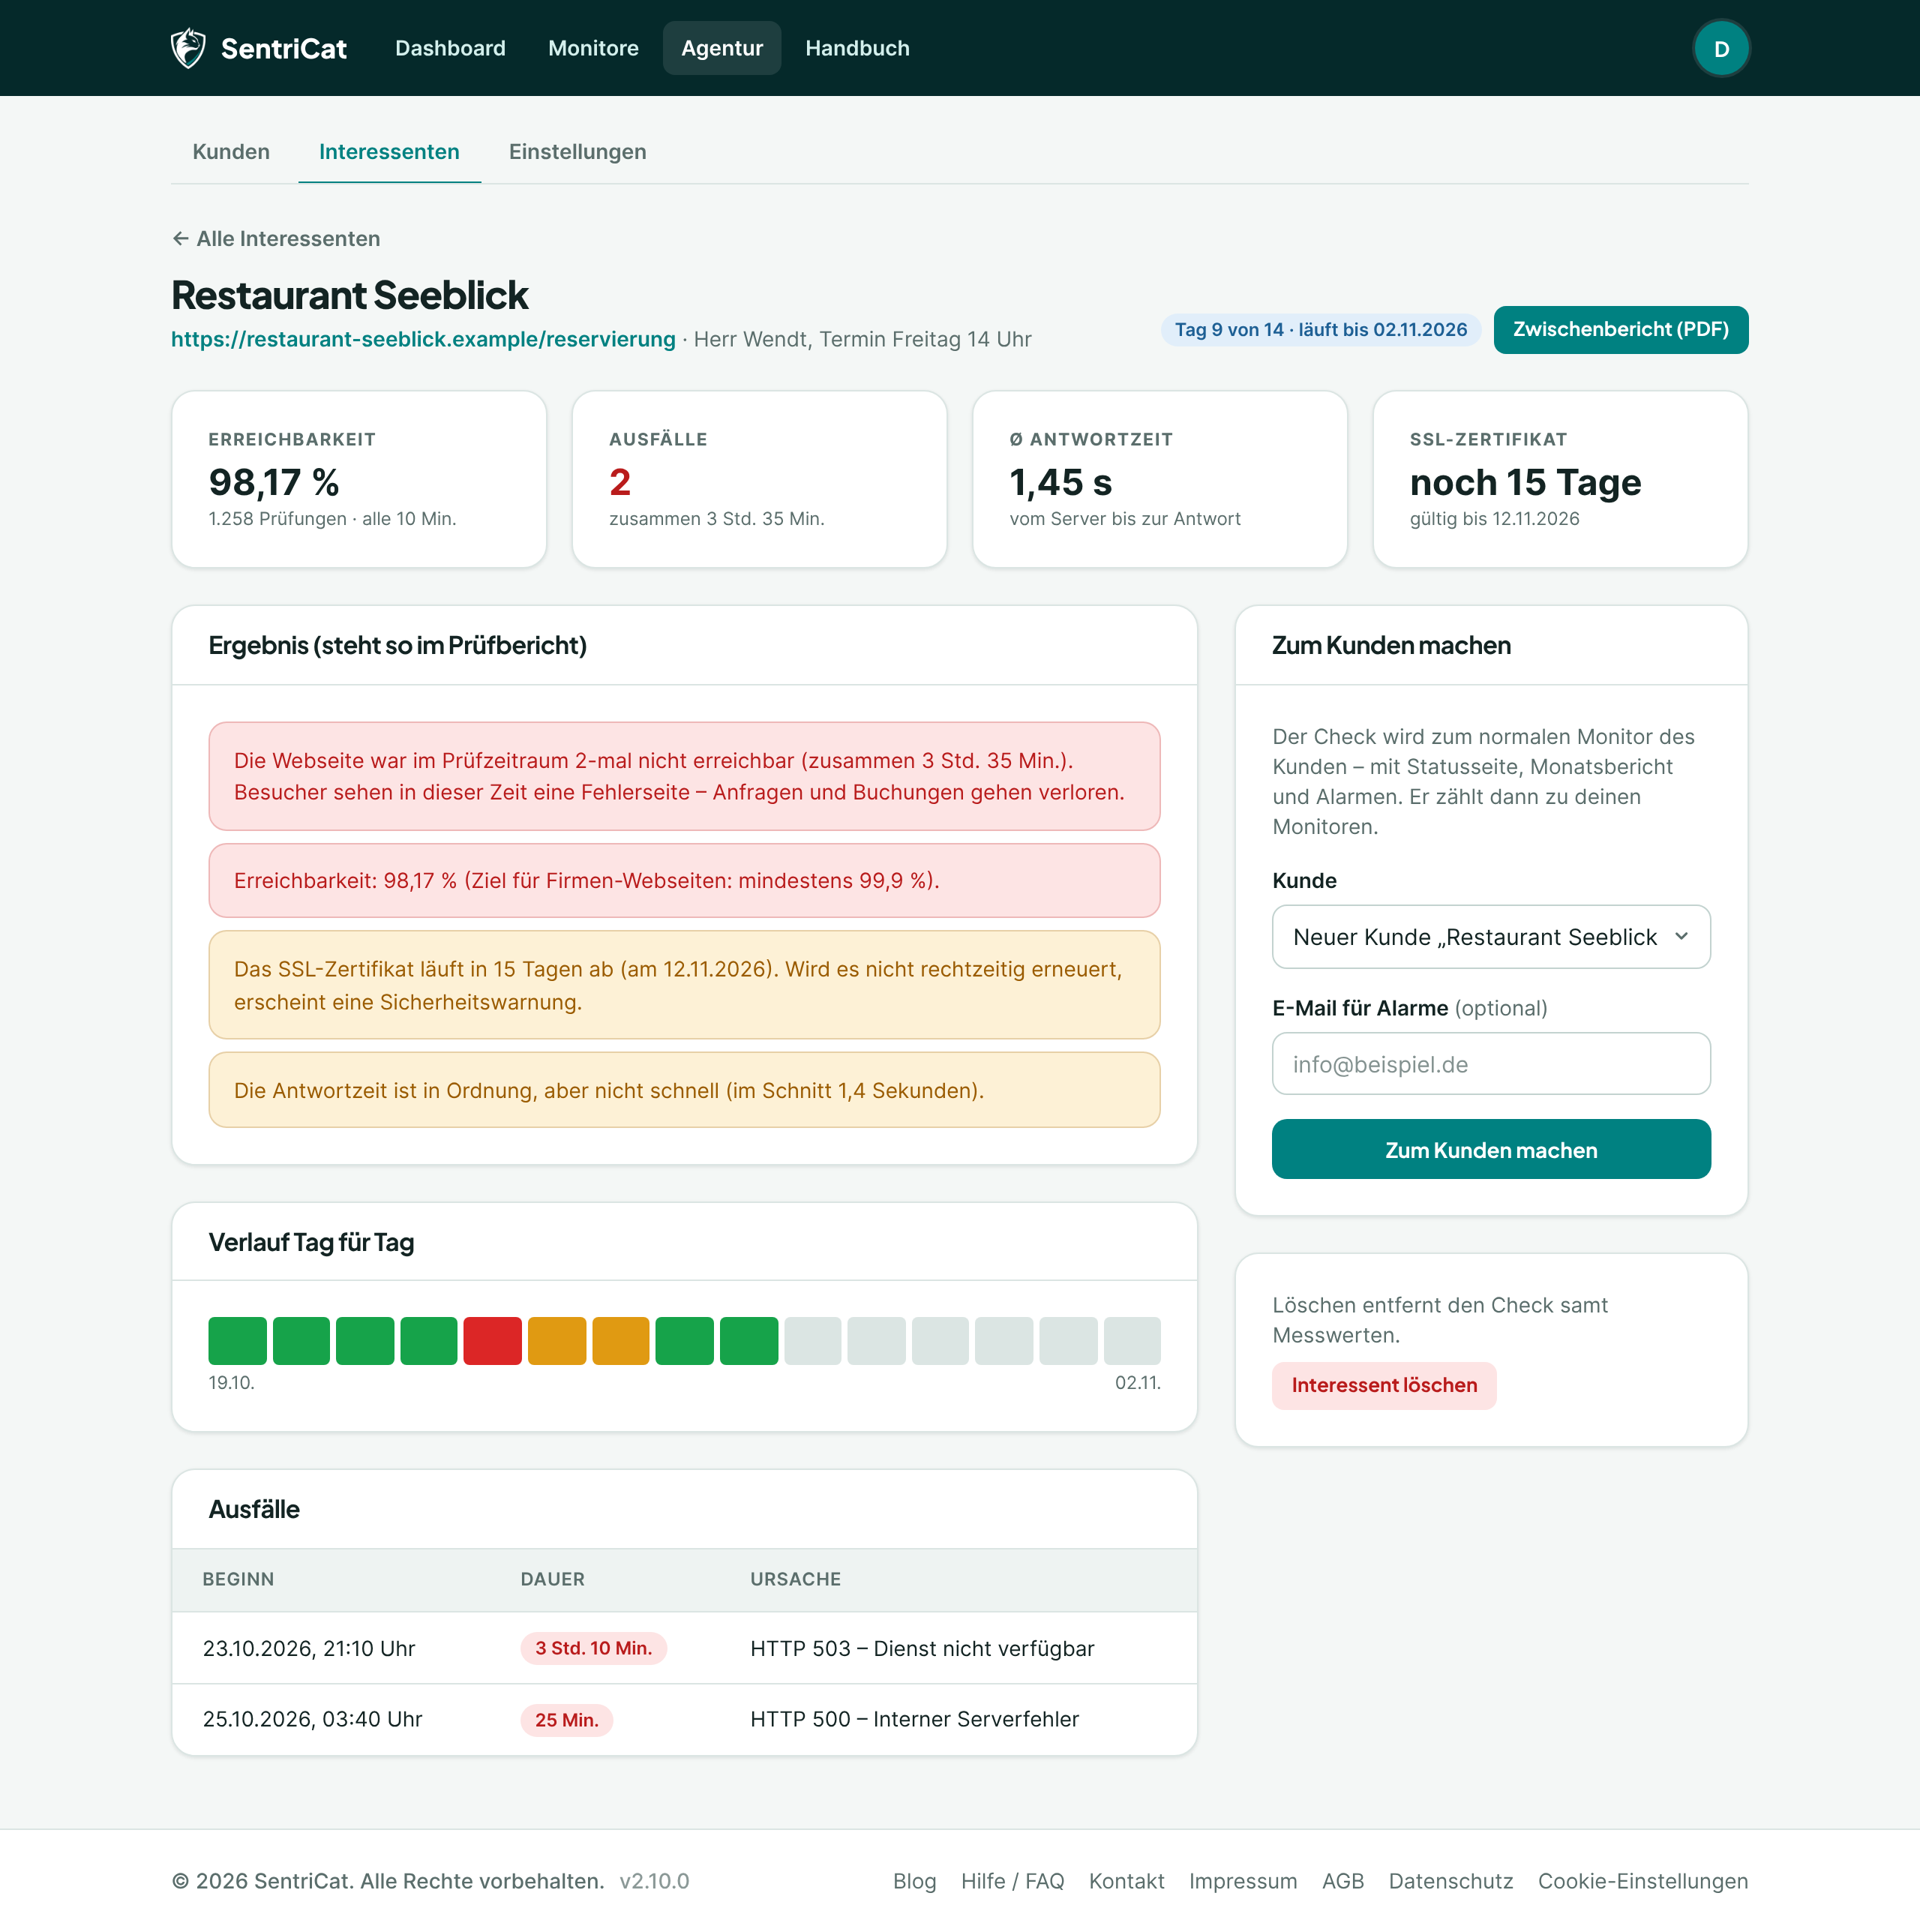Screen dimensions: 1920x1932
Task: Select the row starting 23.10.2026, 21:10 Uhr
Action: pos(684,1649)
